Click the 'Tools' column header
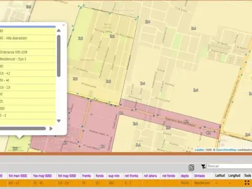This screenshot has width=252, height=189. 247,175
